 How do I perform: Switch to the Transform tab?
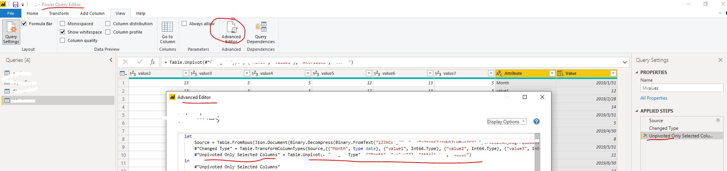click(59, 13)
